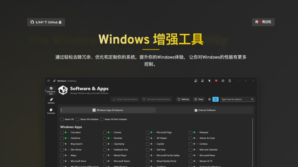Open the Optimize rocket section in sidebar
Screen dimensions: 298x167
pos(51,101)
